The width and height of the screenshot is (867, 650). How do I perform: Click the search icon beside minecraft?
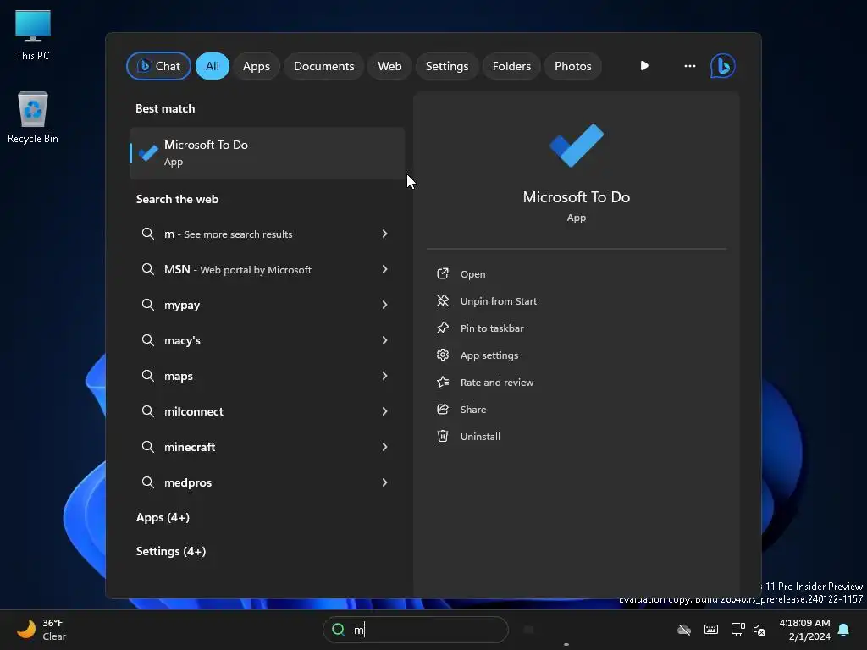147,447
